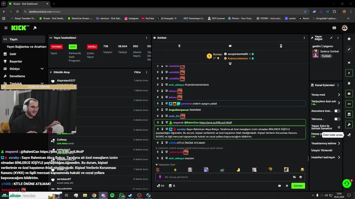Click the Filtre button in Etkinlik Akışı

point(137,72)
